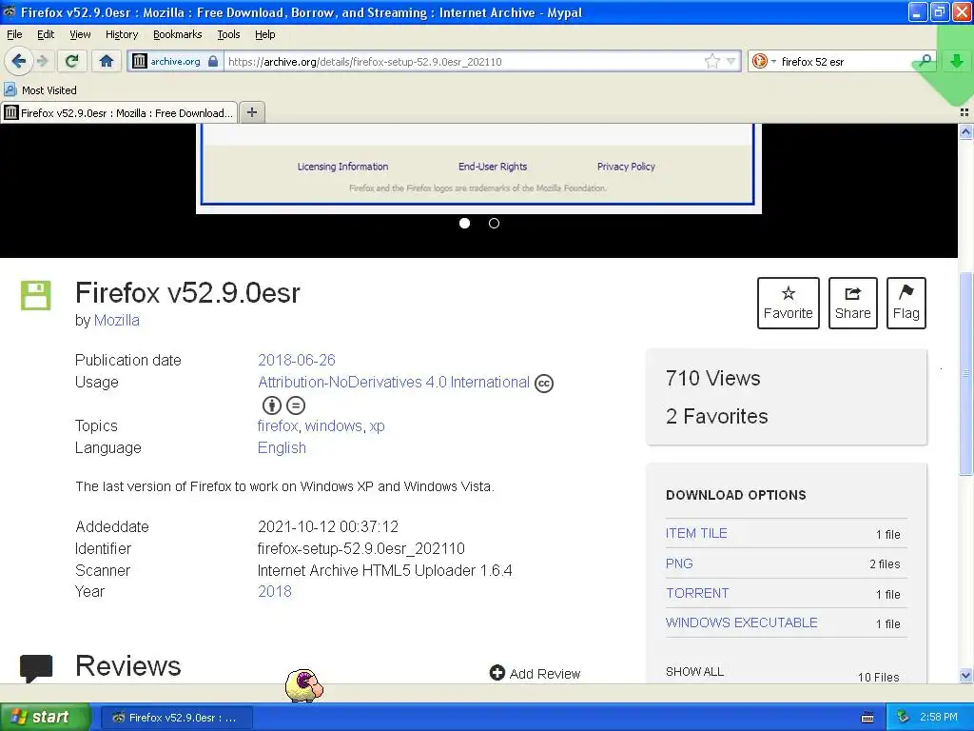Open the xp topic link
This screenshot has width=974, height=731.
pos(377,425)
